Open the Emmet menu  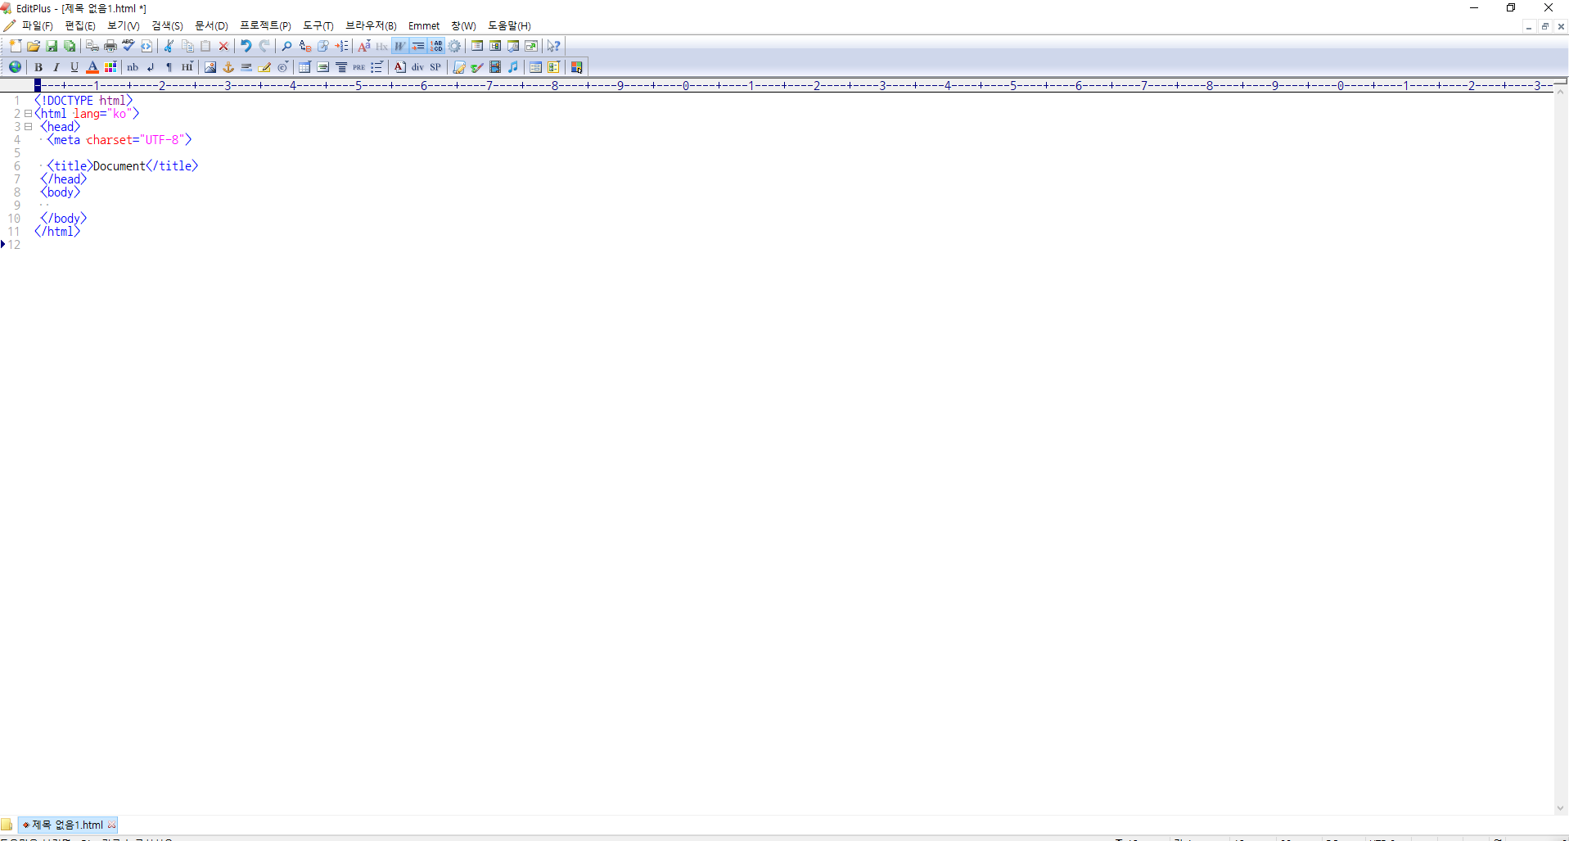(x=424, y=26)
